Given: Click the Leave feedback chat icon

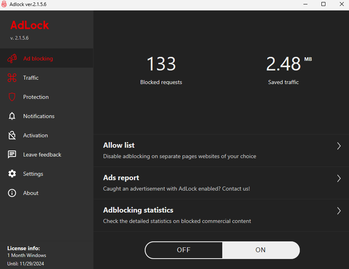Looking at the screenshot, I should click(x=12, y=155).
